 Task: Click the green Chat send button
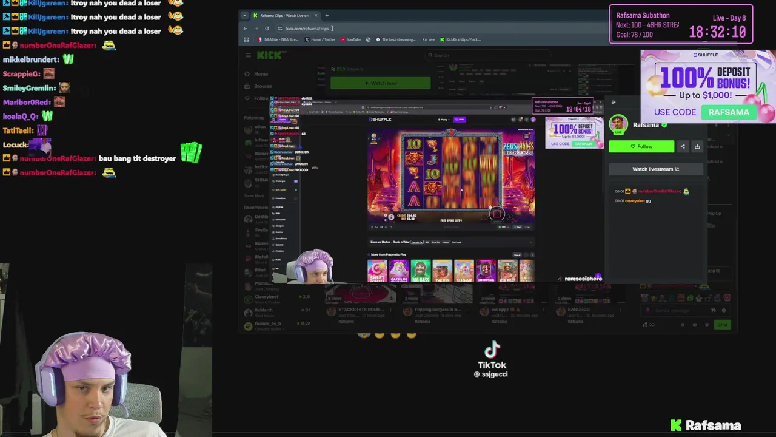coord(722,325)
